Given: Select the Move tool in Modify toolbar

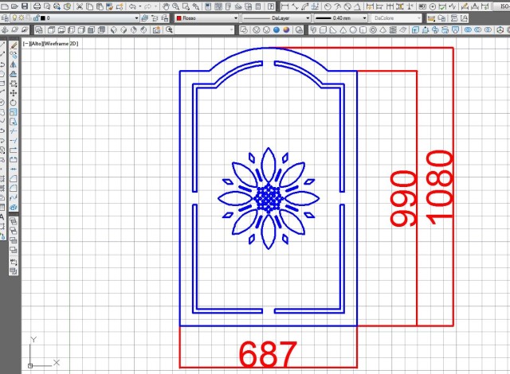Looking at the screenshot, I should [x=14, y=93].
